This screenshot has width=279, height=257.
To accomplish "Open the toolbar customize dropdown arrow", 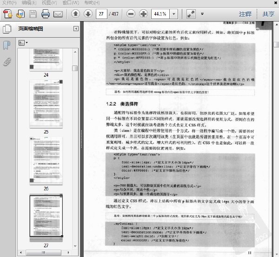I will tap(202, 13).
